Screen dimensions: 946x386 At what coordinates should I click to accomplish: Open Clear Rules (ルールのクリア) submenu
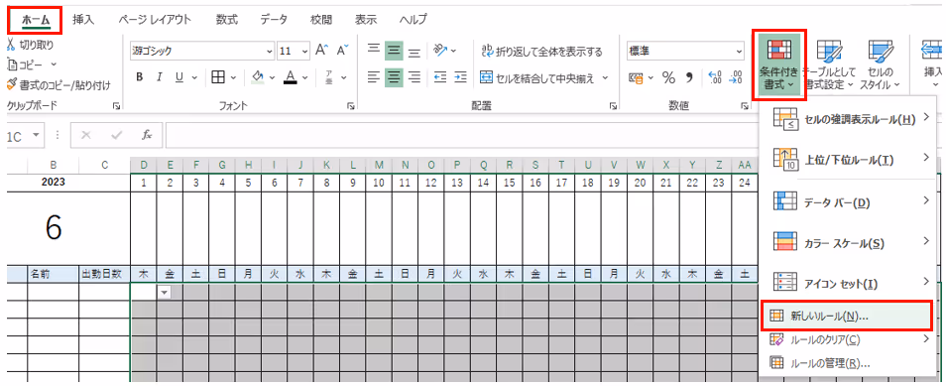(x=851, y=340)
